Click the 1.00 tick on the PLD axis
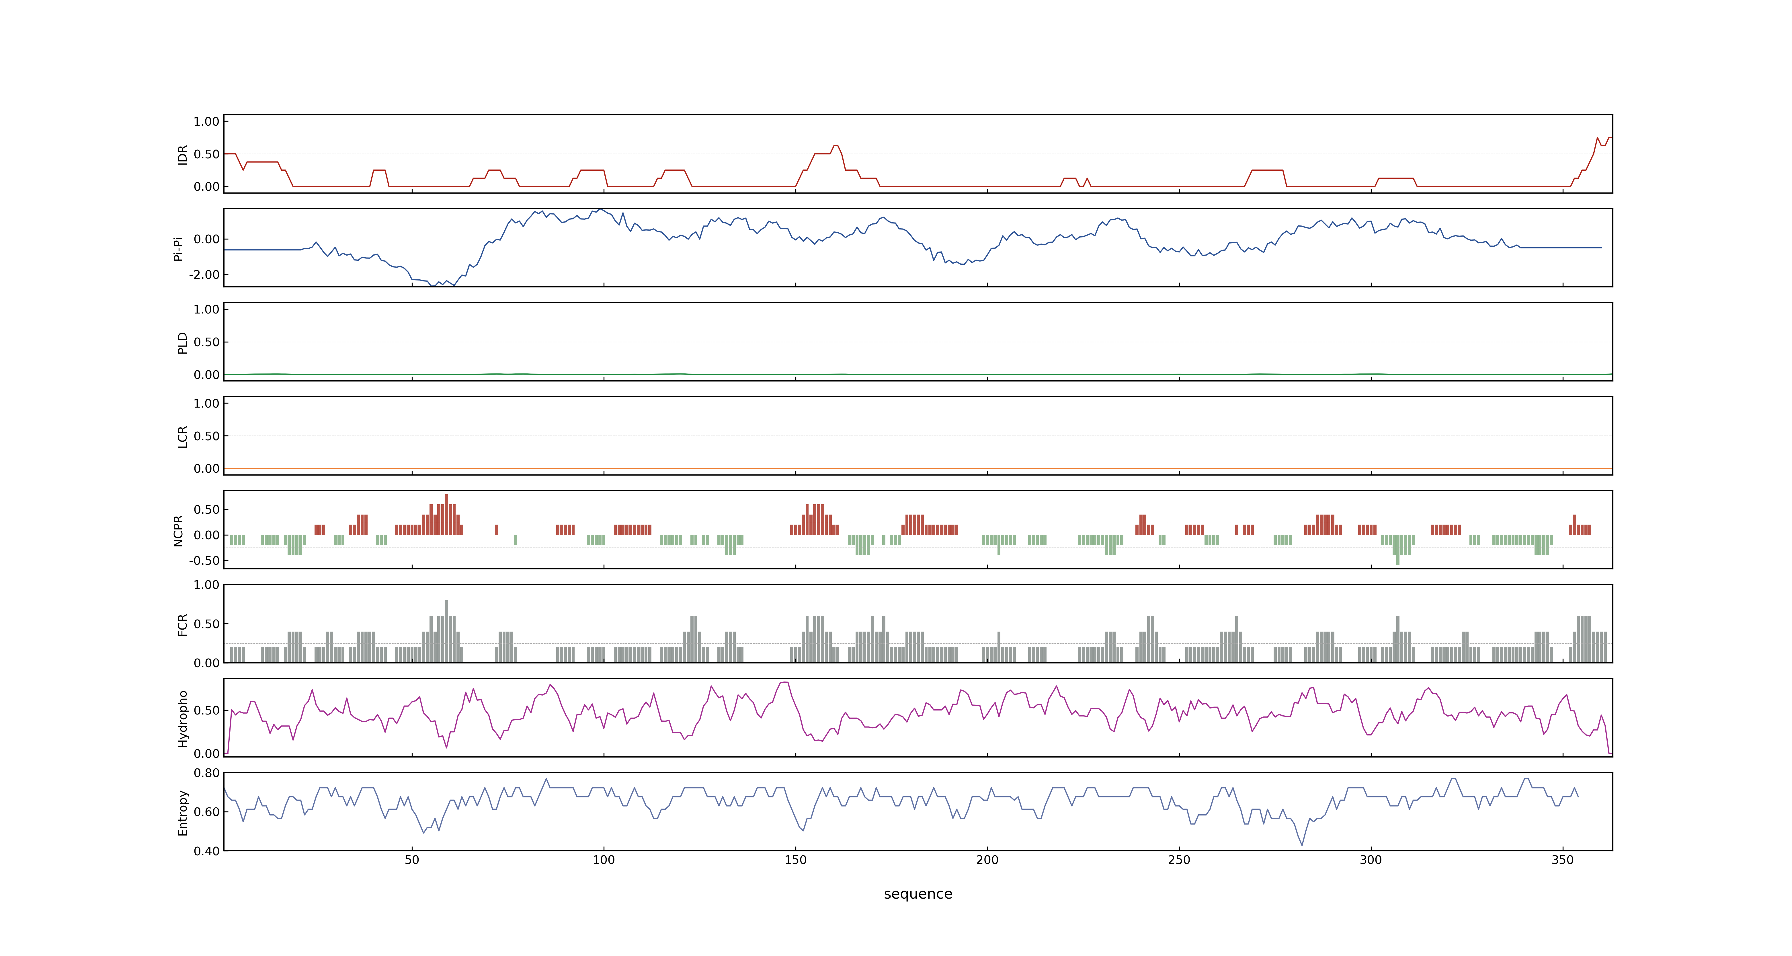This screenshot has height=956, width=1792. point(207,309)
